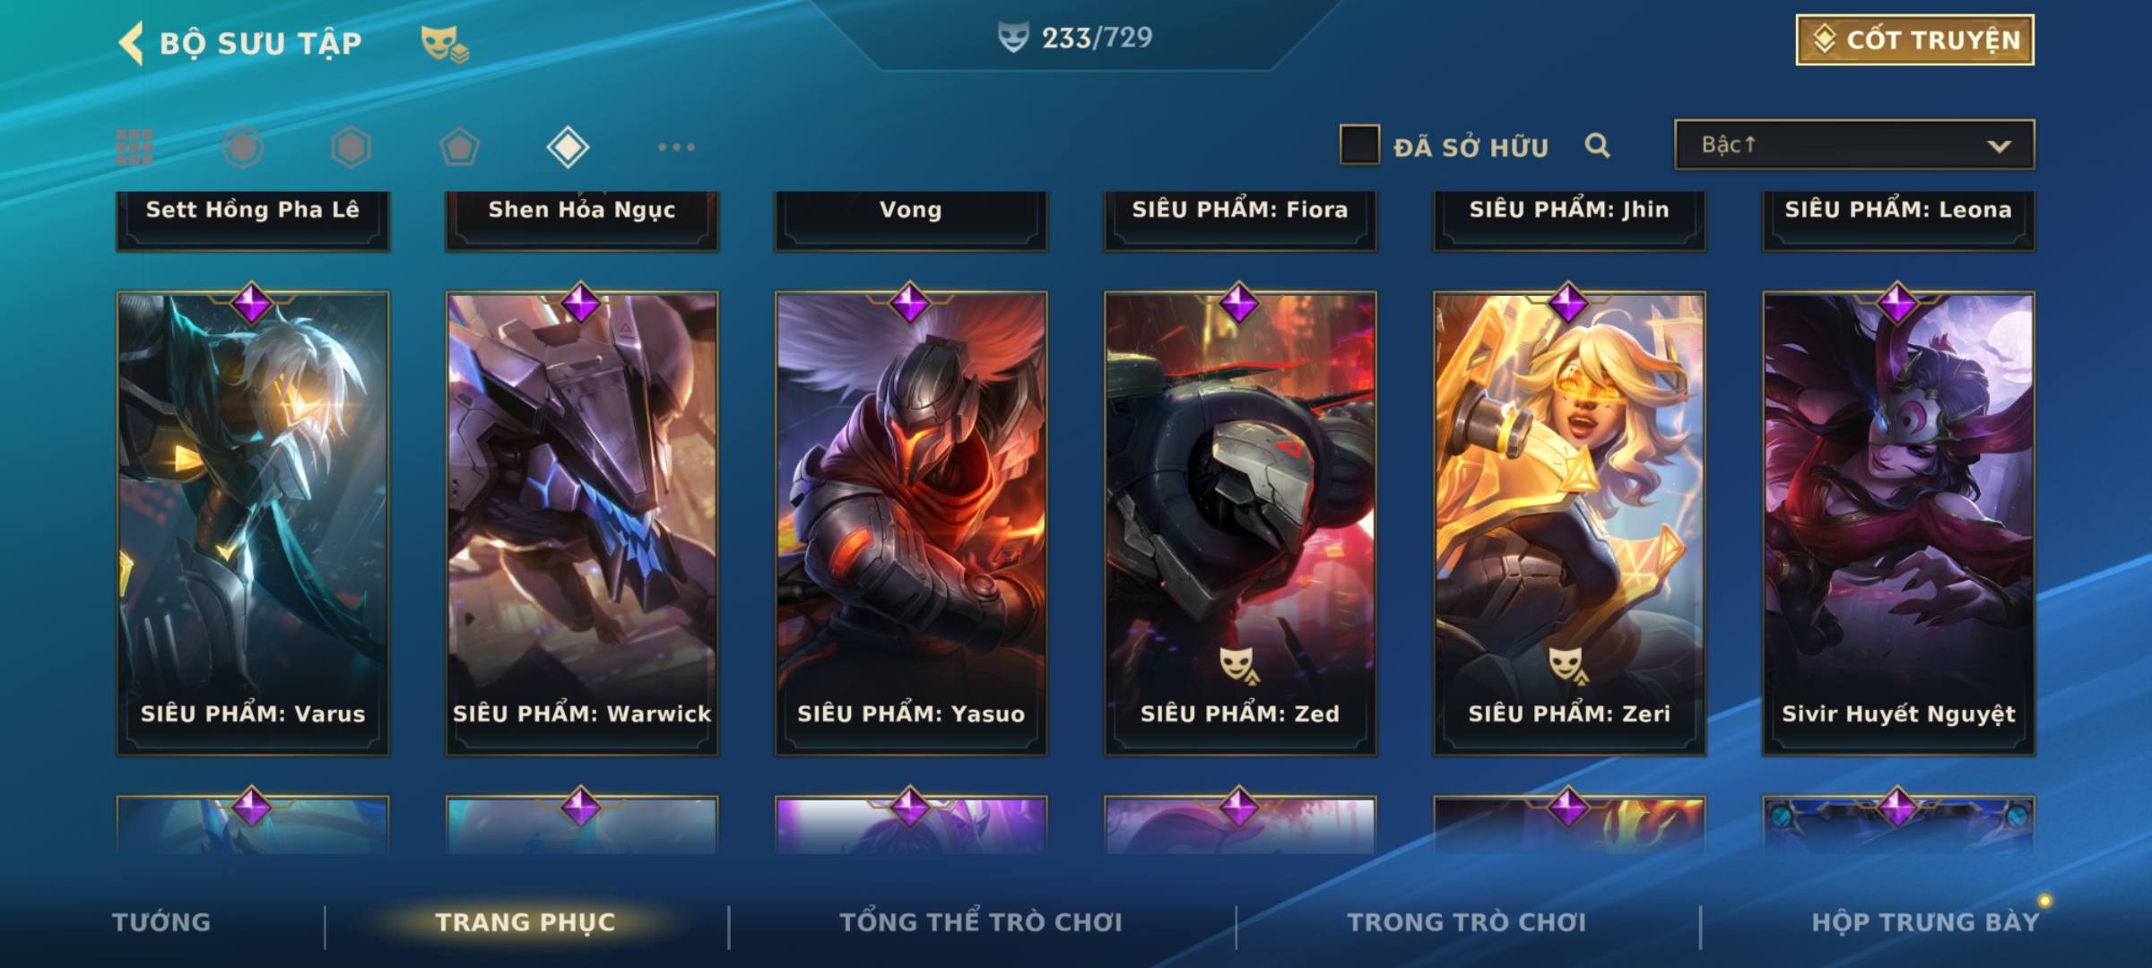View the Sivir Huyết Nguyệt skin
This screenshot has height=968, width=2152.
pyautogui.click(x=1898, y=523)
